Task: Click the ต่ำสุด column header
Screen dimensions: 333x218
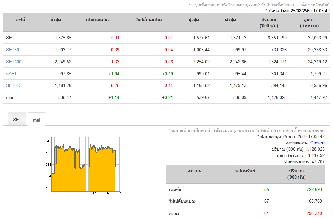Action: 230,20
